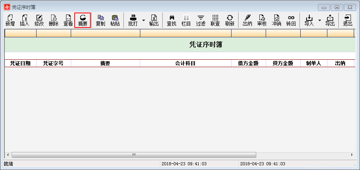Click the 复制 (Copy) toolbar icon

click(x=100, y=20)
